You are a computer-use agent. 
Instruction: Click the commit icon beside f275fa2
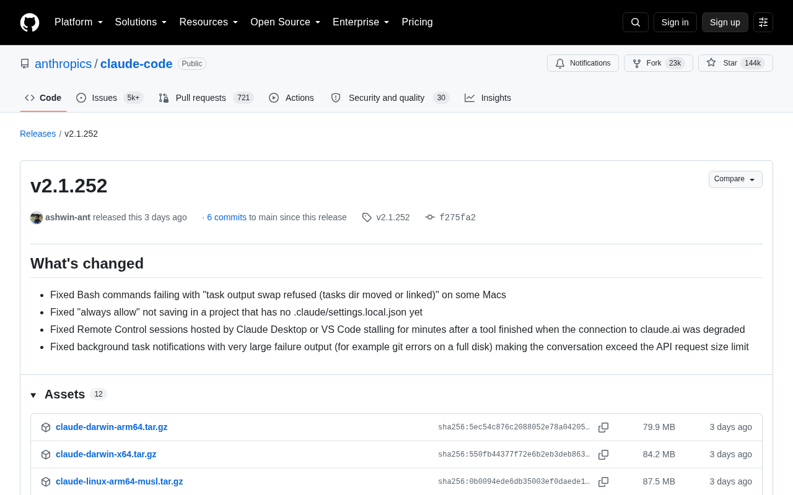pyautogui.click(x=430, y=217)
